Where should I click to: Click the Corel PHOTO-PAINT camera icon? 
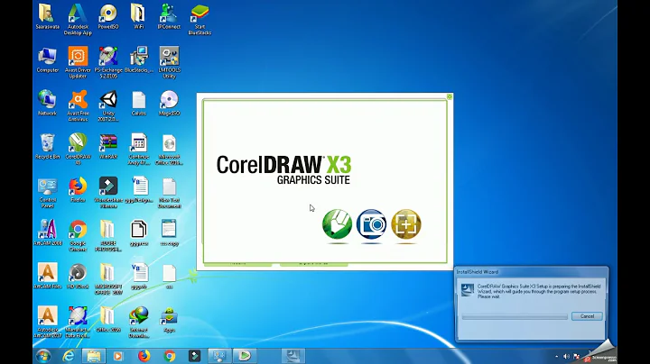371,224
